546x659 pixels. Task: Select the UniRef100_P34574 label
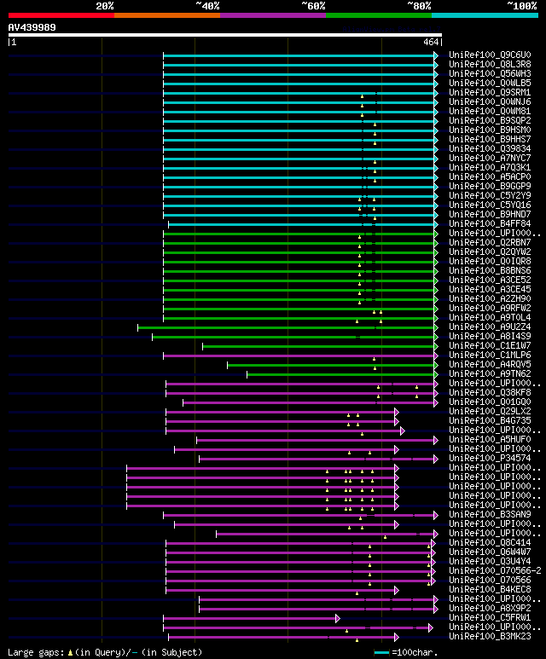[490, 459]
